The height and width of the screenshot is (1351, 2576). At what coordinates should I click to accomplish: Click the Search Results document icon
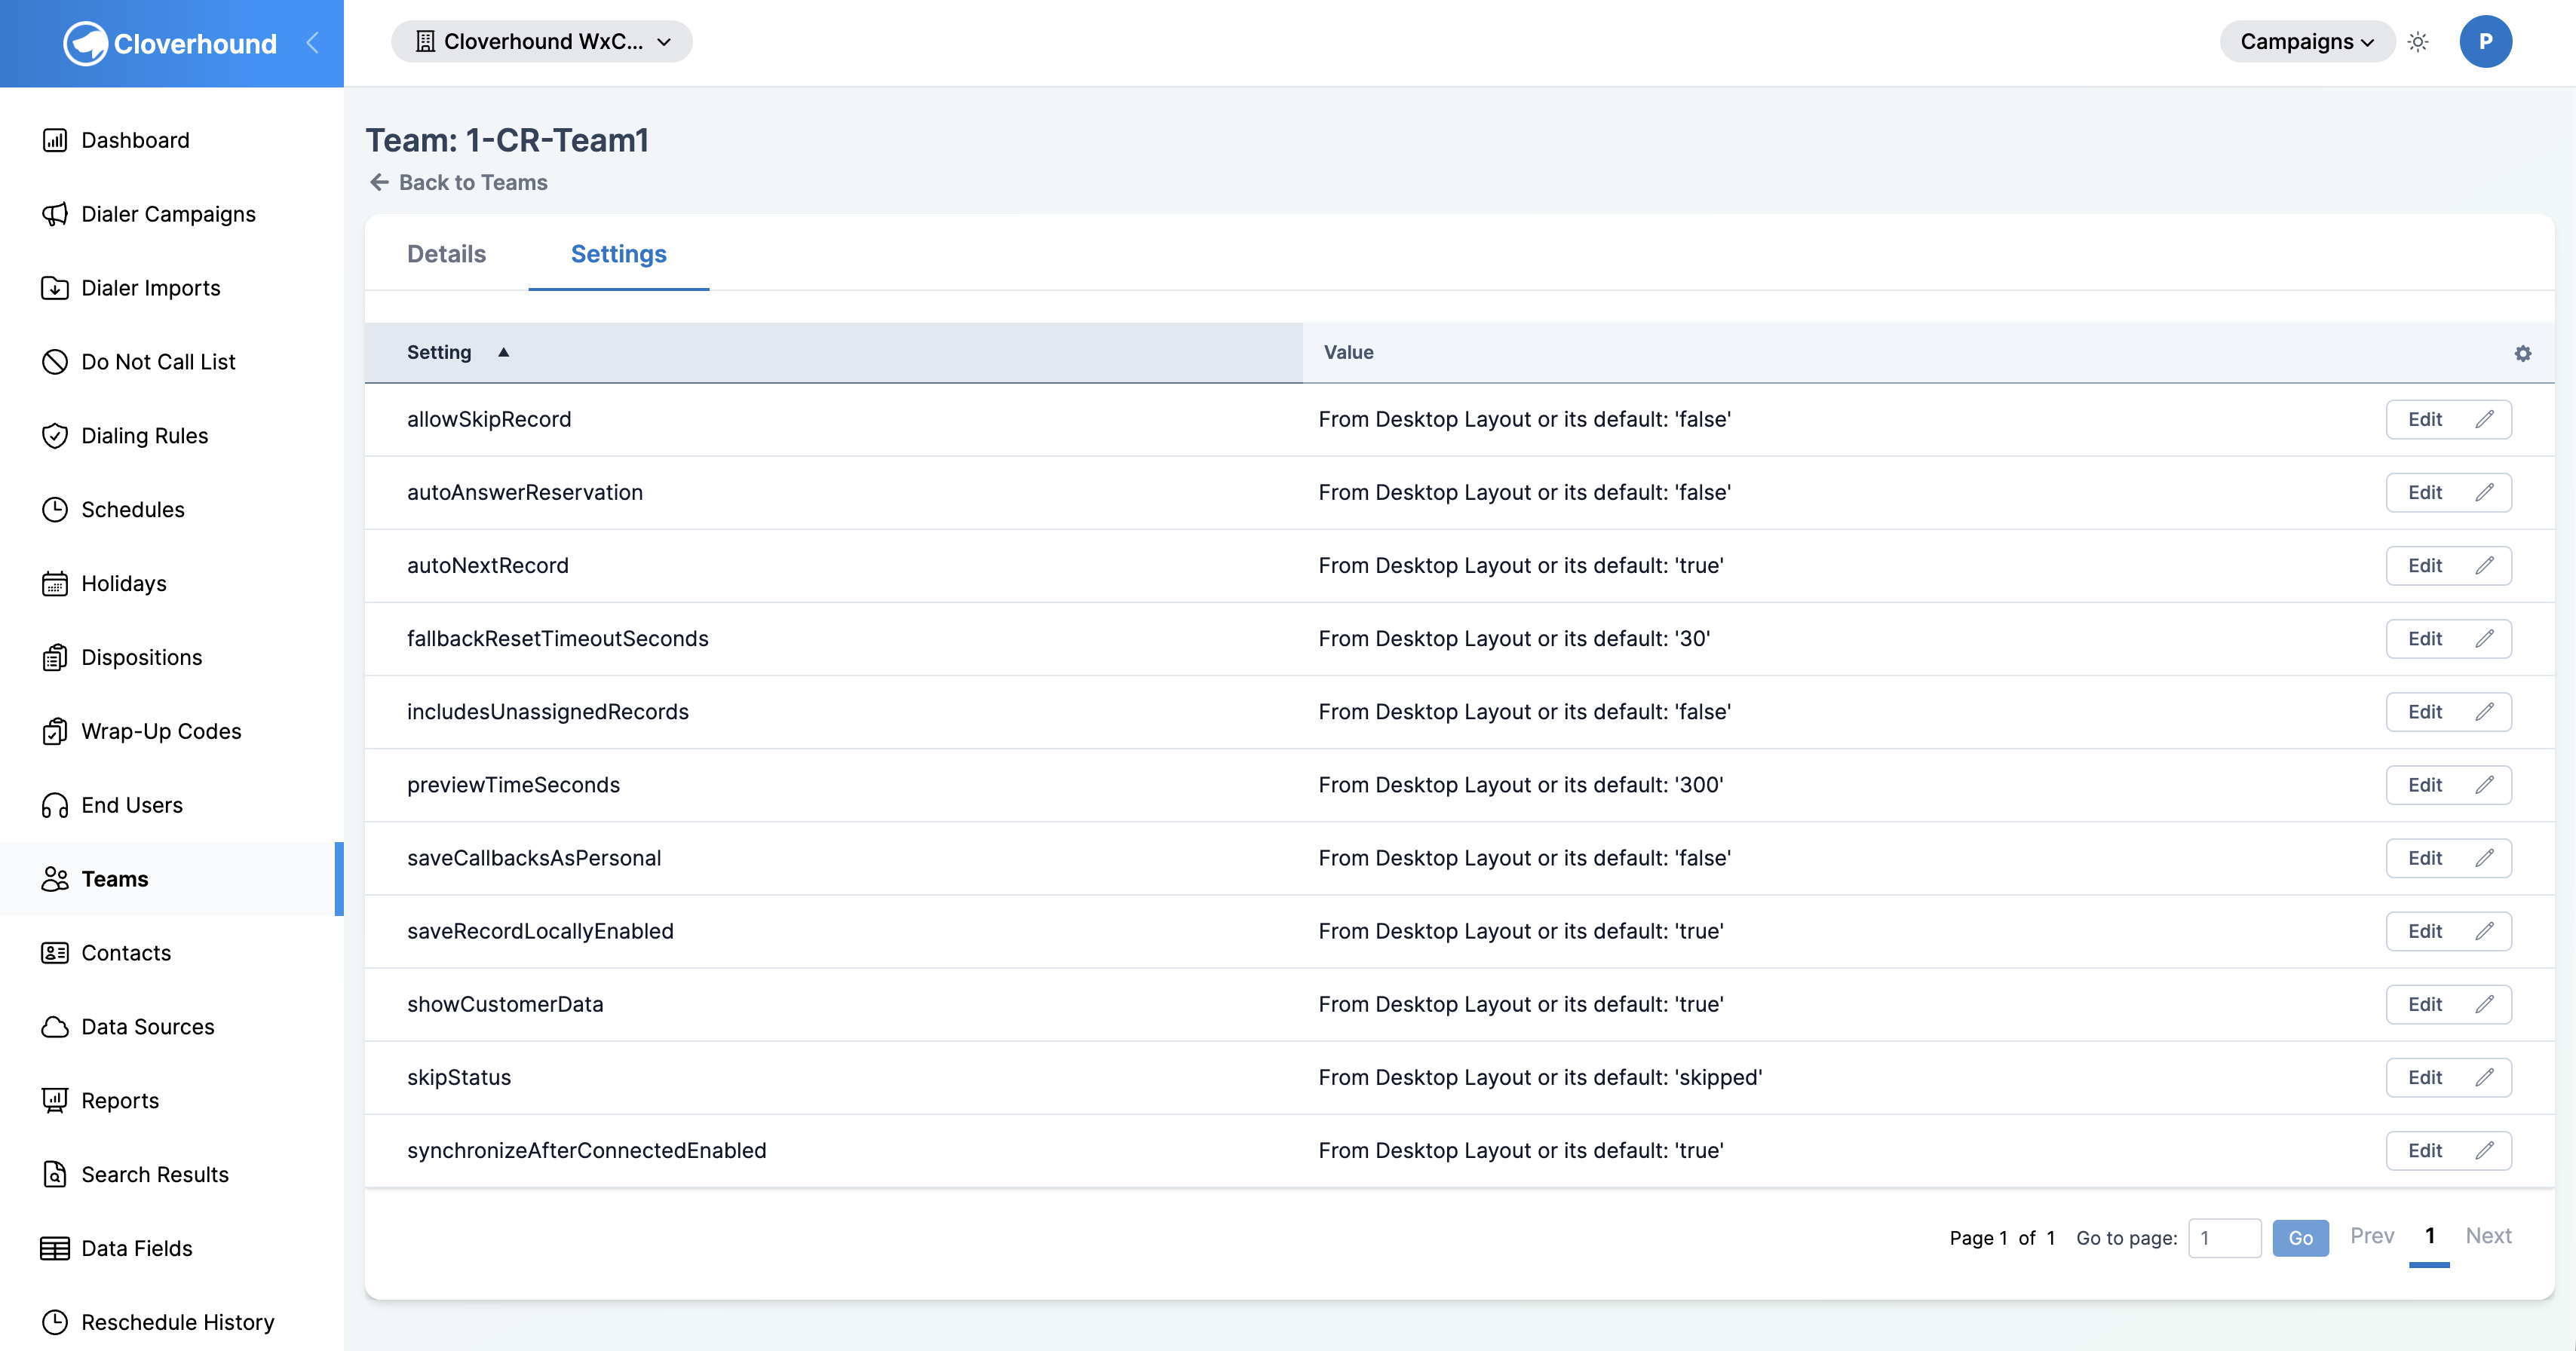pos(55,1175)
